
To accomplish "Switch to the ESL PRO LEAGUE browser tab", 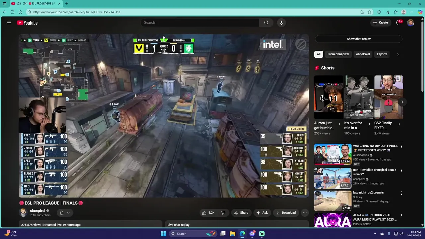I will (36, 4).
